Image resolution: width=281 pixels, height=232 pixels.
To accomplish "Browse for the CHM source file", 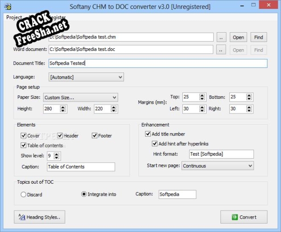I will [x=221, y=38].
